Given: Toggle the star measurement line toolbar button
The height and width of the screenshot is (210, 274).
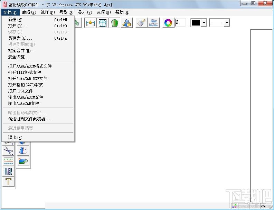Looking at the screenshot, I should [90, 23].
